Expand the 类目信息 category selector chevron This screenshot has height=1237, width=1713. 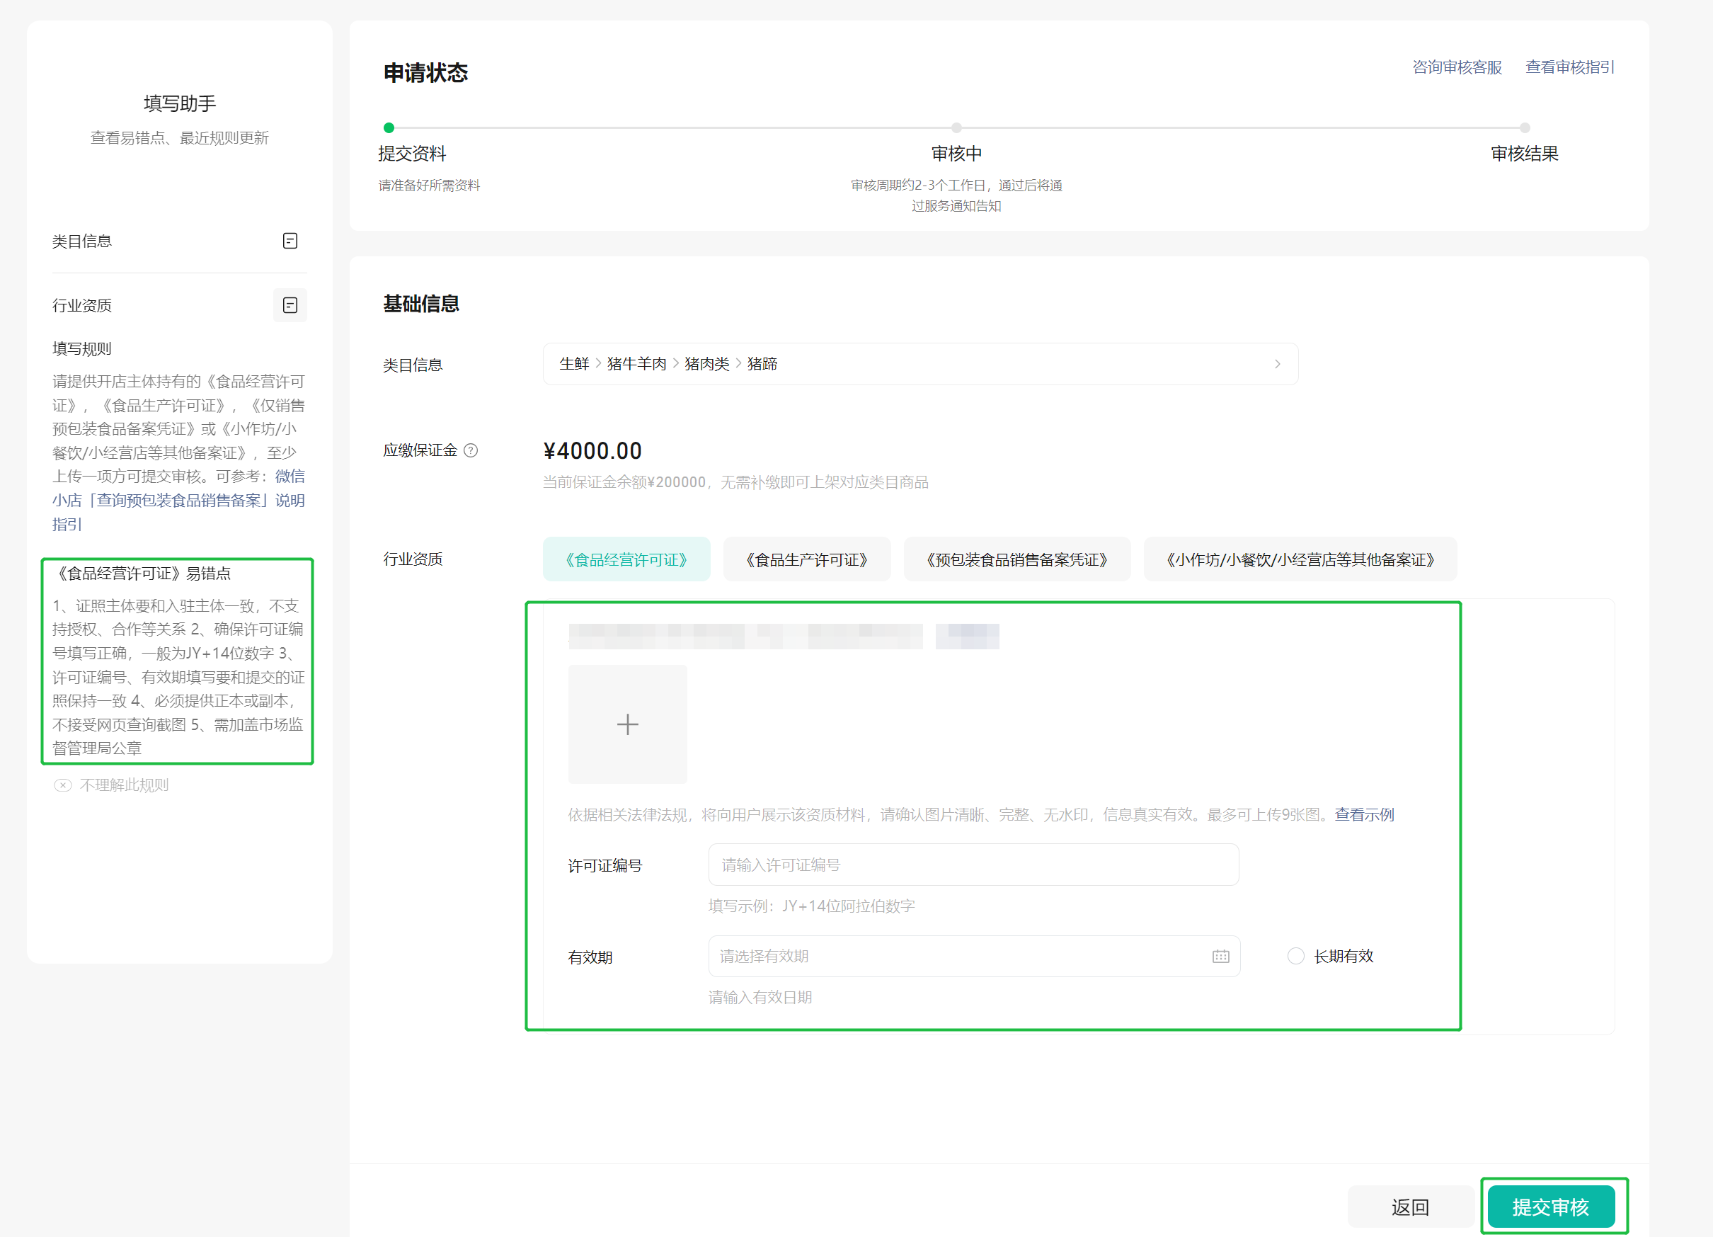tap(1277, 364)
